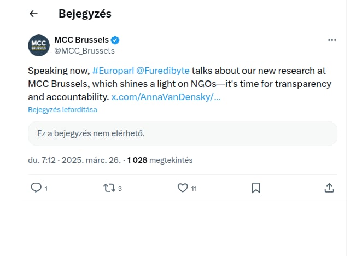The width and height of the screenshot is (350, 256).
Task: Open the @MCC_Brussels handle link
Action: (x=84, y=51)
